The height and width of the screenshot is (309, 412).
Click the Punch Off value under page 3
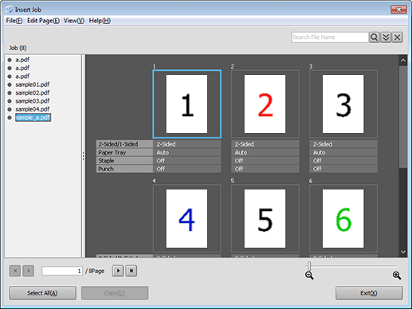pos(343,169)
